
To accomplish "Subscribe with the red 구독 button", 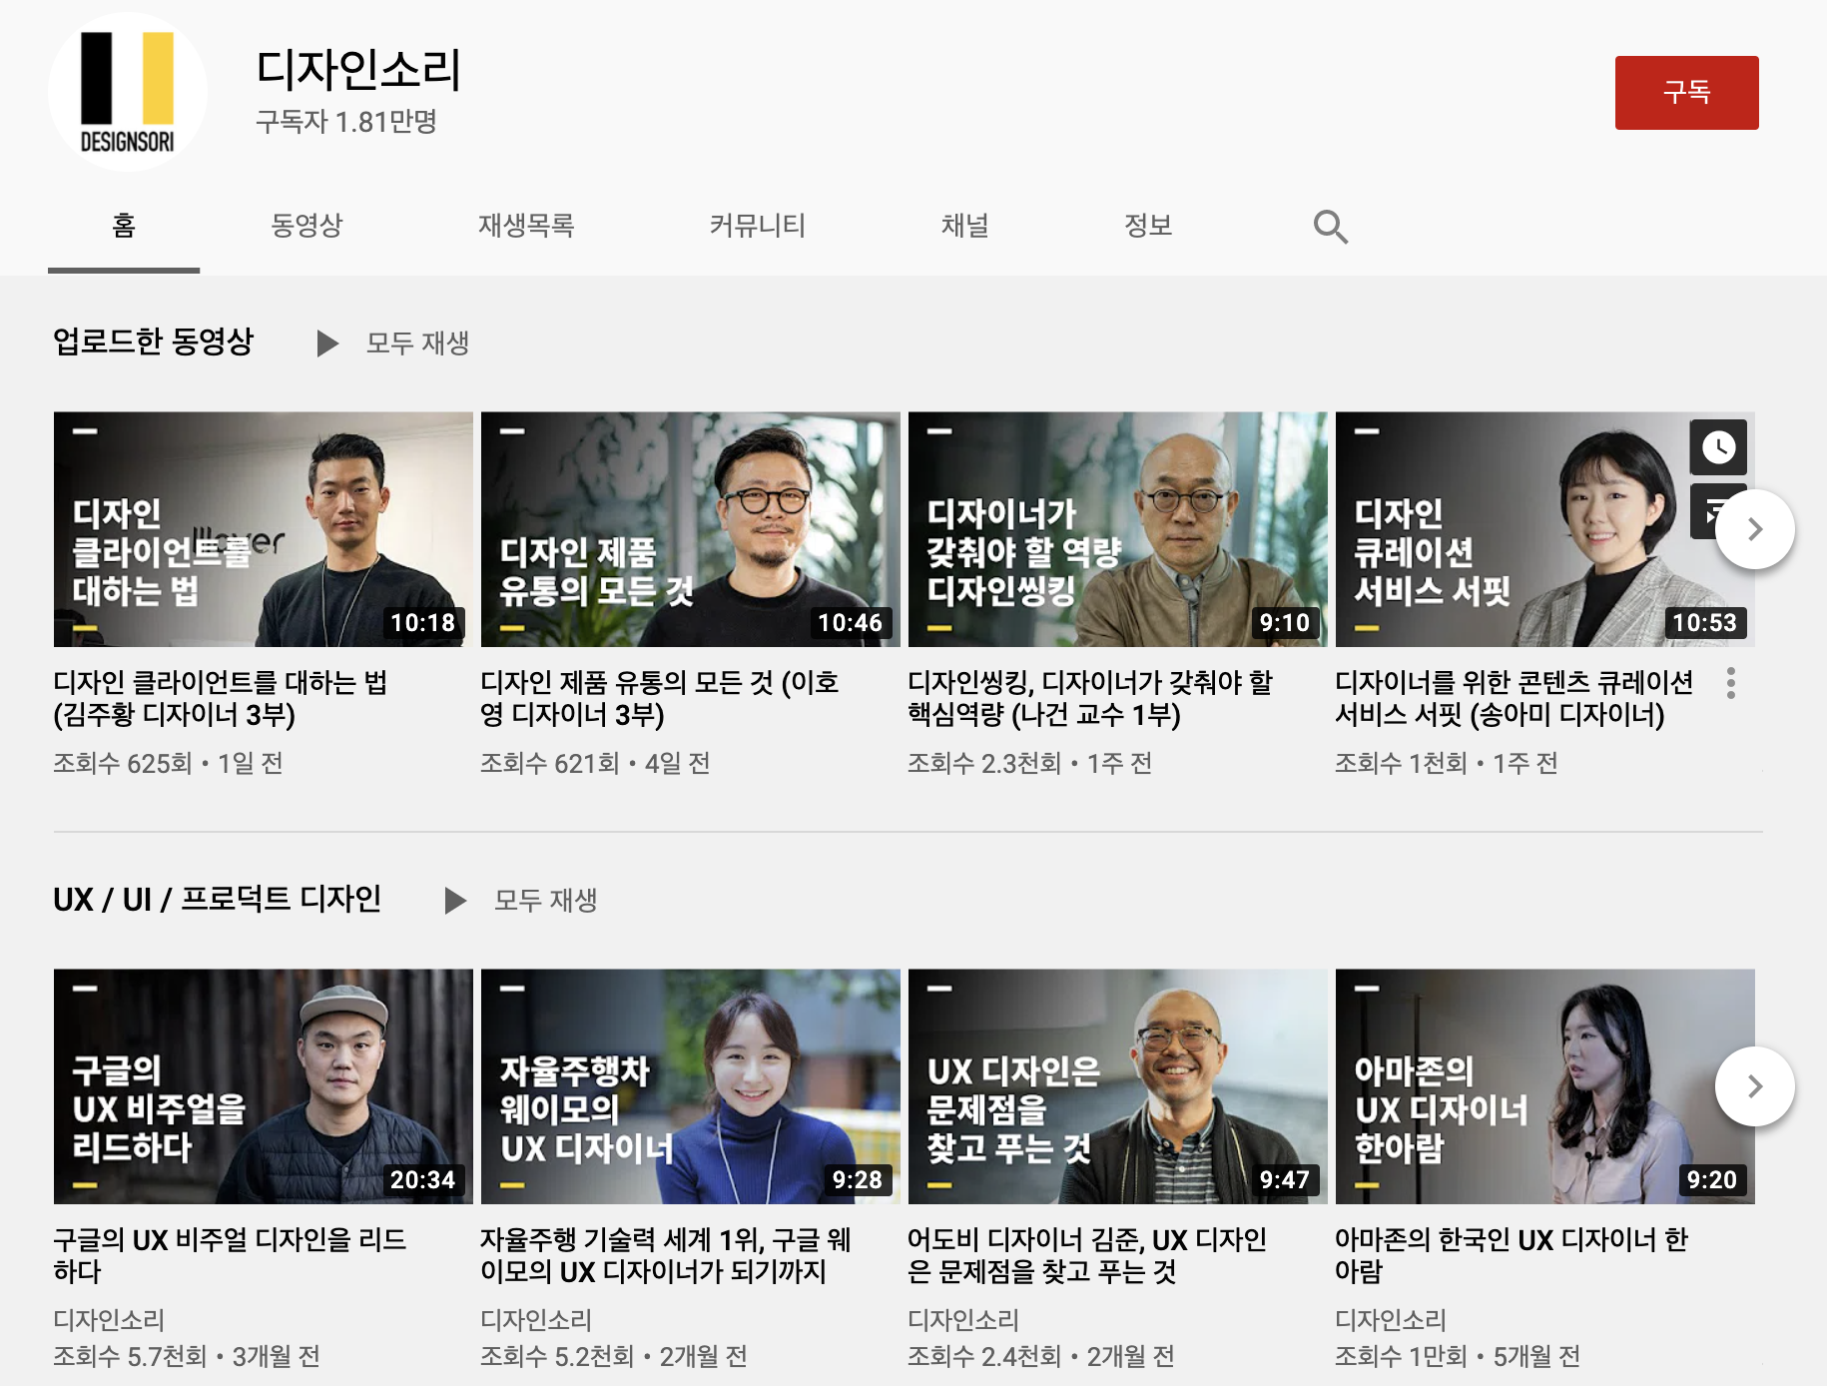I will [1686, 93].
